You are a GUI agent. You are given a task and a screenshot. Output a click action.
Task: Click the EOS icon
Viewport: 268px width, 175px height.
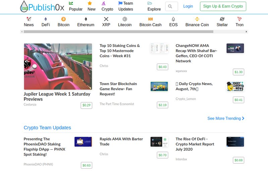click(173, 19)
